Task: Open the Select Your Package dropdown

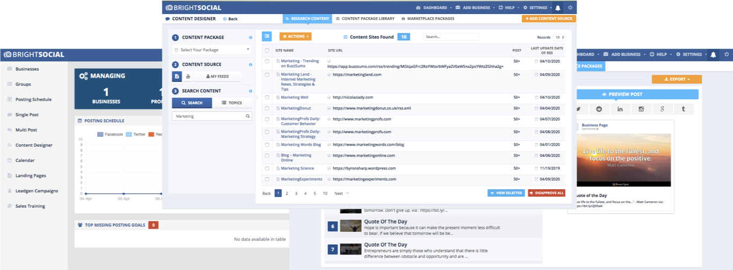Action: [212, 50]
